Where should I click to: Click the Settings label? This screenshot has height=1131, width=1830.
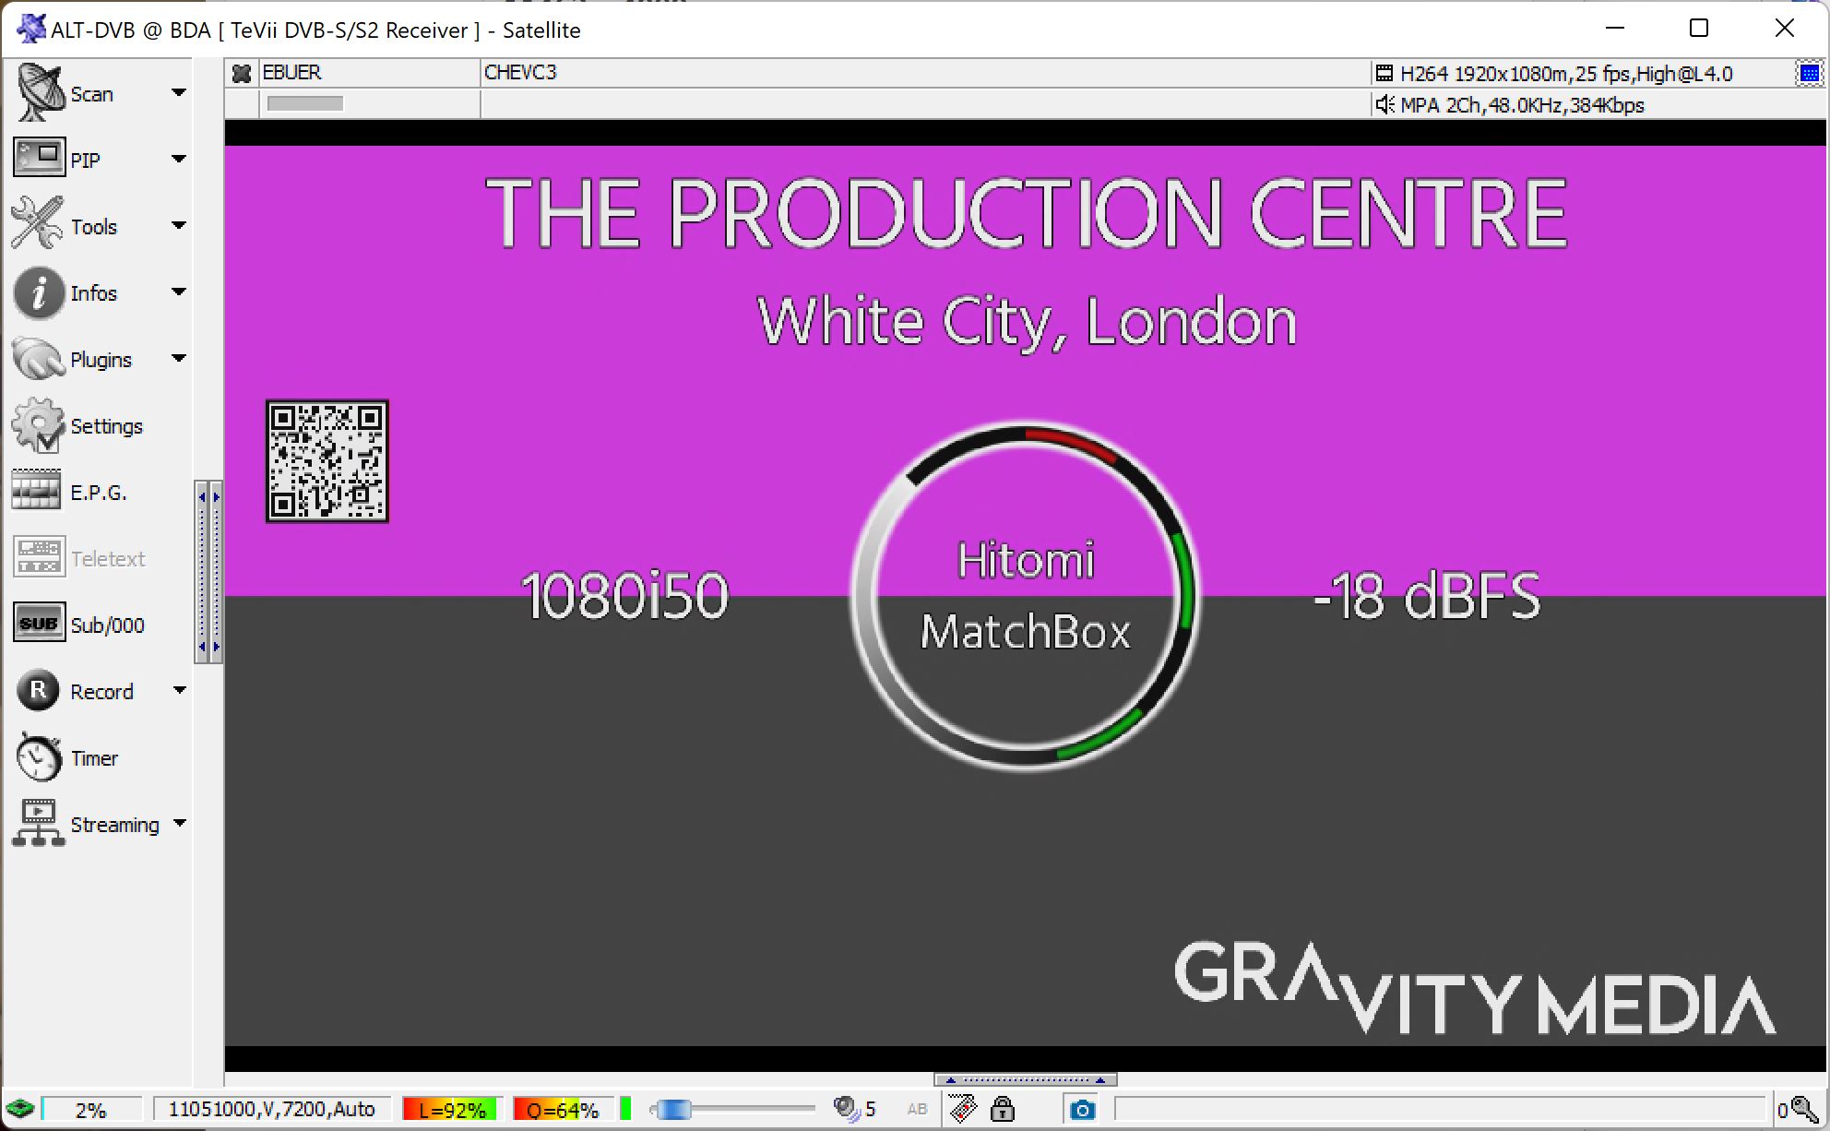click(x=107, y=426)
